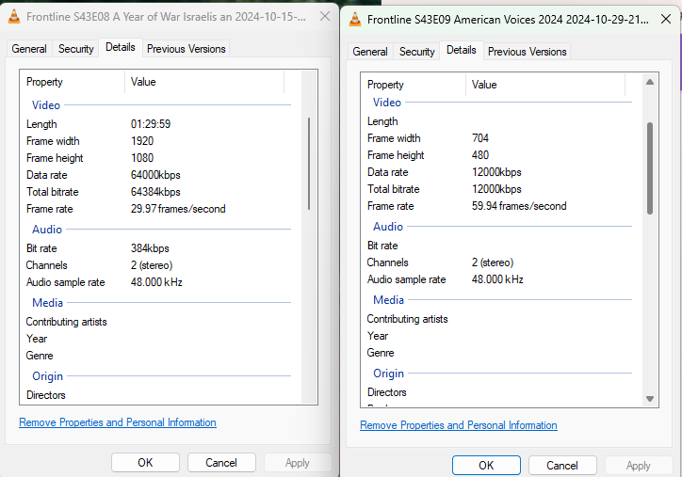This screenshot has height=477, width=682.
Task: Close the S43E08 A Year of War properties dialog
Action: tap(325, 17)
